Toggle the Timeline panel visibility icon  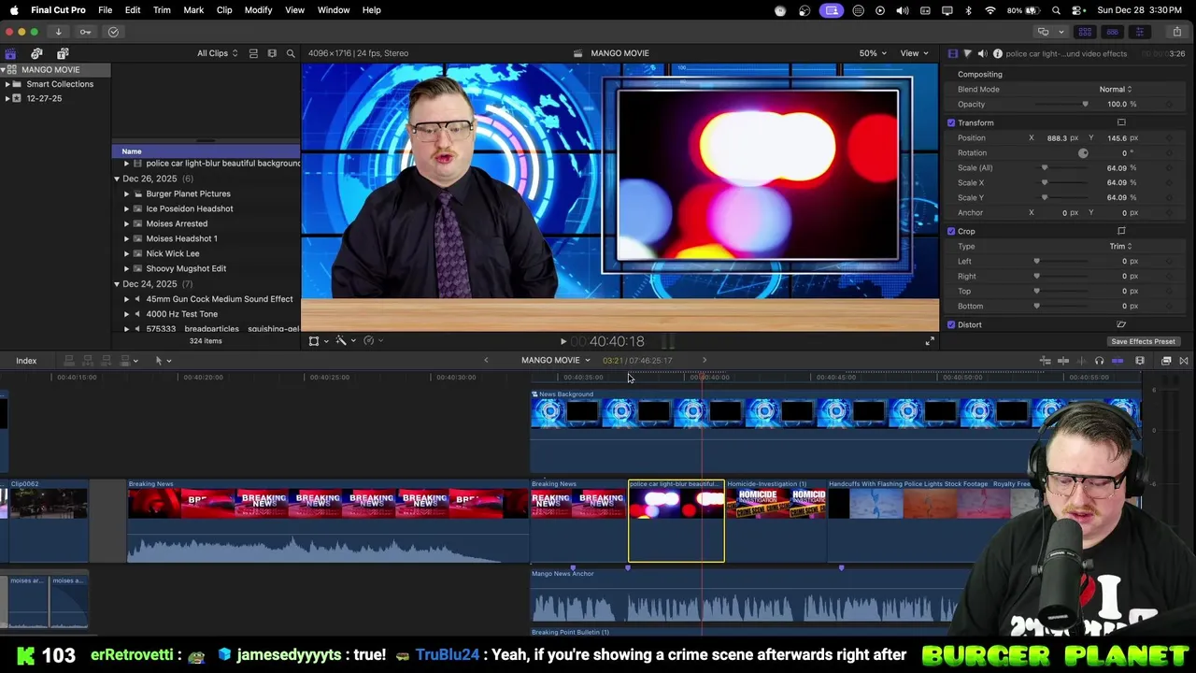click(x=1112, y=32)
